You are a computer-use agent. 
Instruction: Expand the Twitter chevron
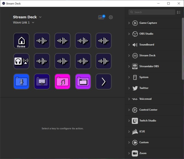coord(129,88)
